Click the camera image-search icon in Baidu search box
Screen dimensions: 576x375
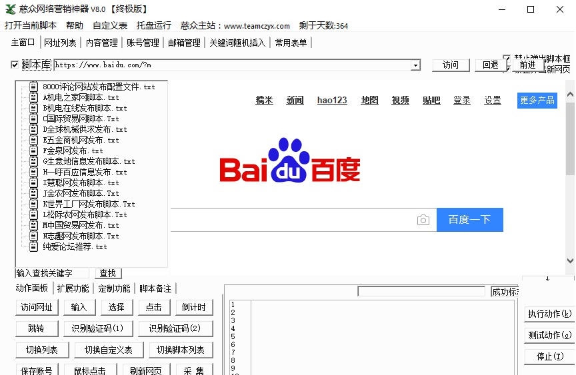423,220
